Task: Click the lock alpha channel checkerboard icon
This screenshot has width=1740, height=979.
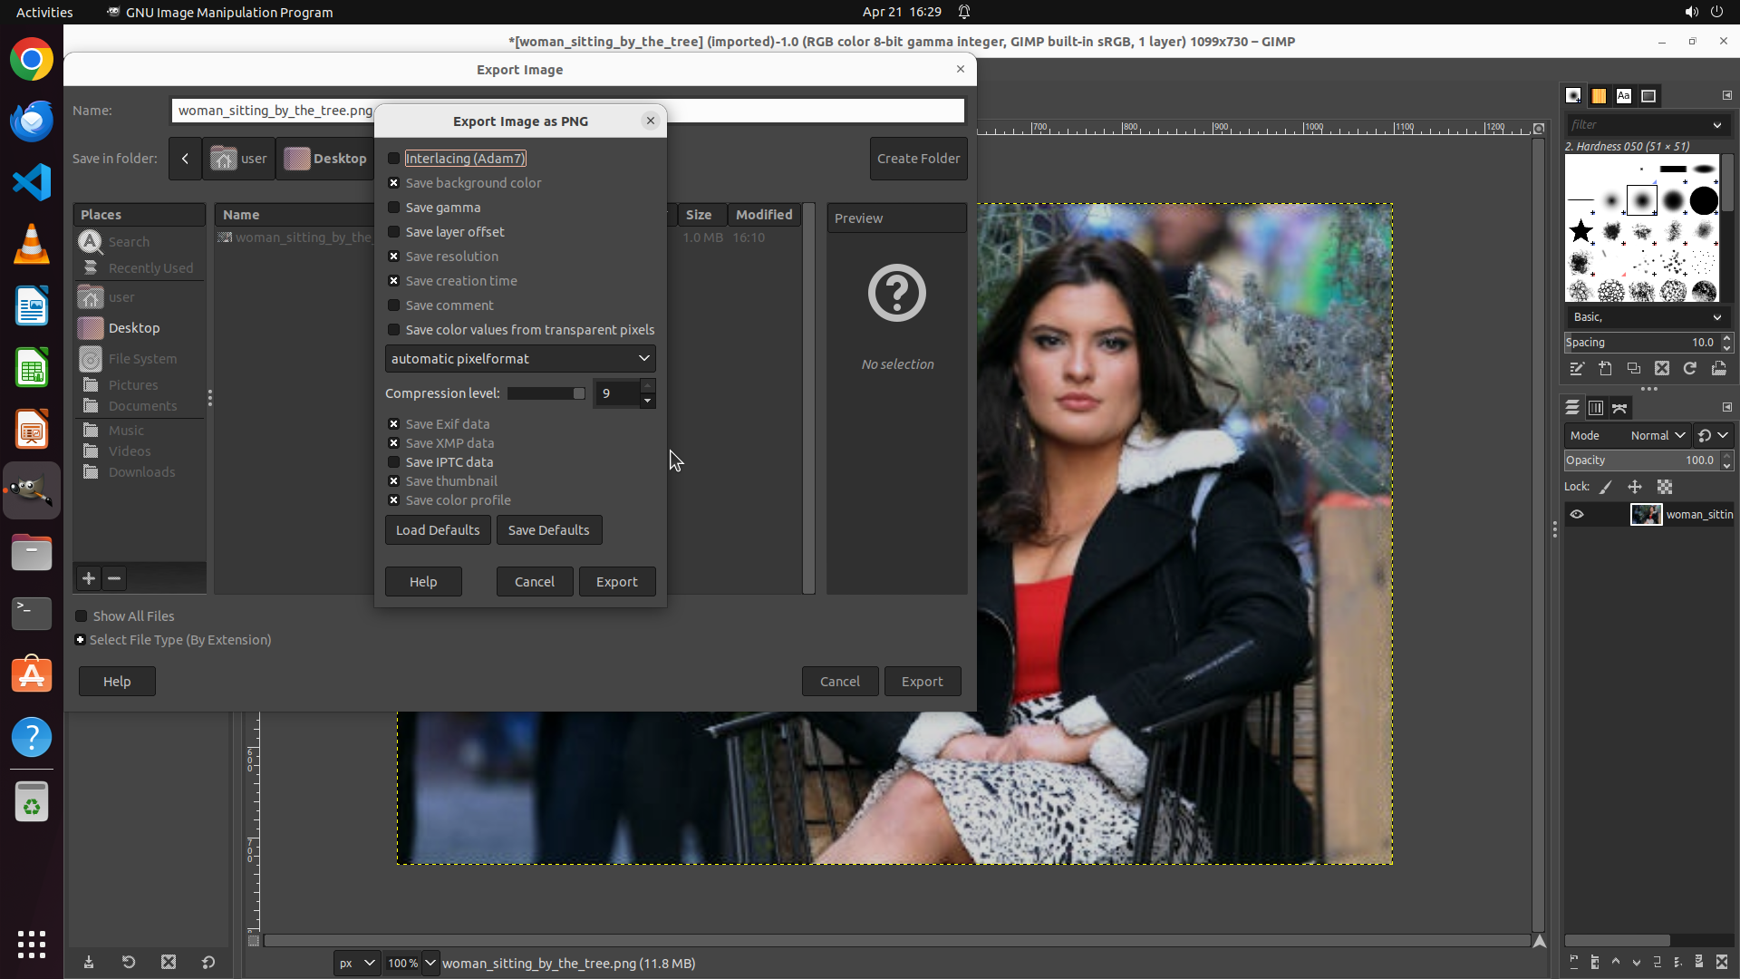Action: (1665, 488)
